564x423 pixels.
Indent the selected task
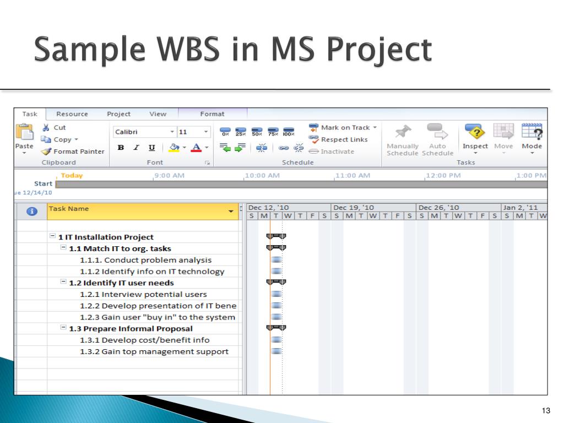coord(240,148)
